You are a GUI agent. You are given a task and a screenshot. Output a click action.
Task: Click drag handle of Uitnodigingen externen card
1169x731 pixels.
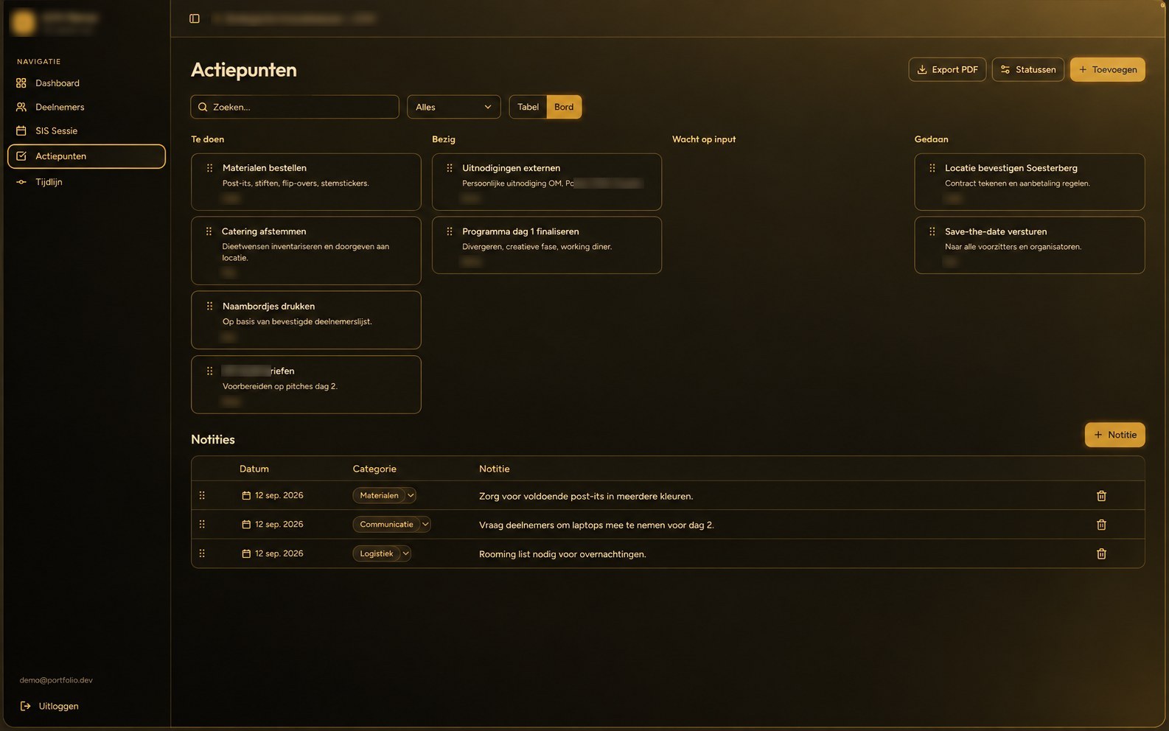point(450,168)
